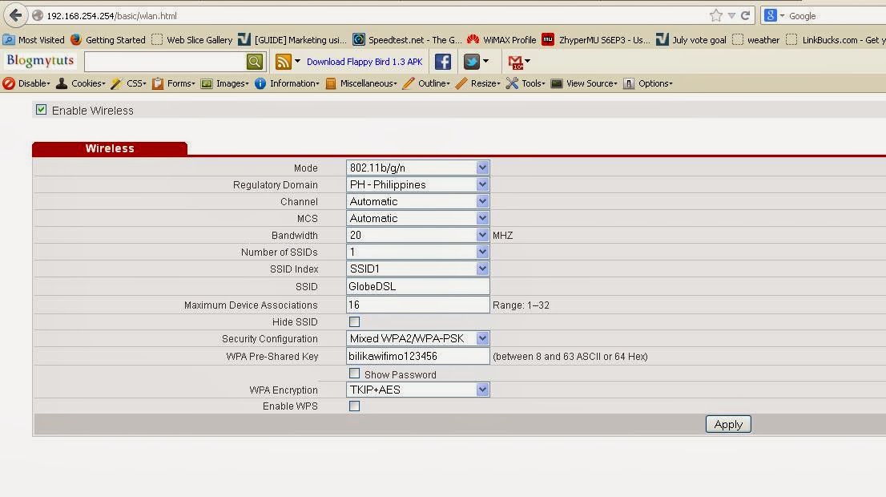Open the Forms web developer menu
The image size is (886, 497).
[x=174, y=83]
